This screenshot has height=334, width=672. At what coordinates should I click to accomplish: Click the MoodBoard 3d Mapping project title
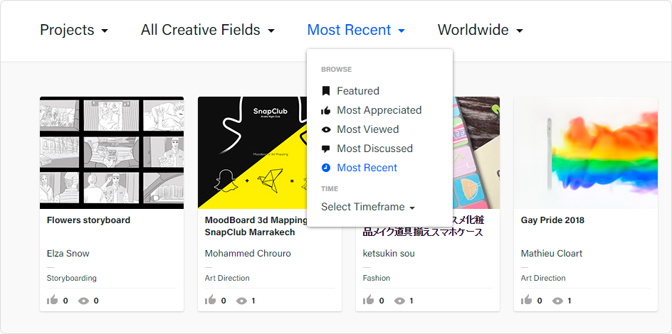[x=255, y=226]
